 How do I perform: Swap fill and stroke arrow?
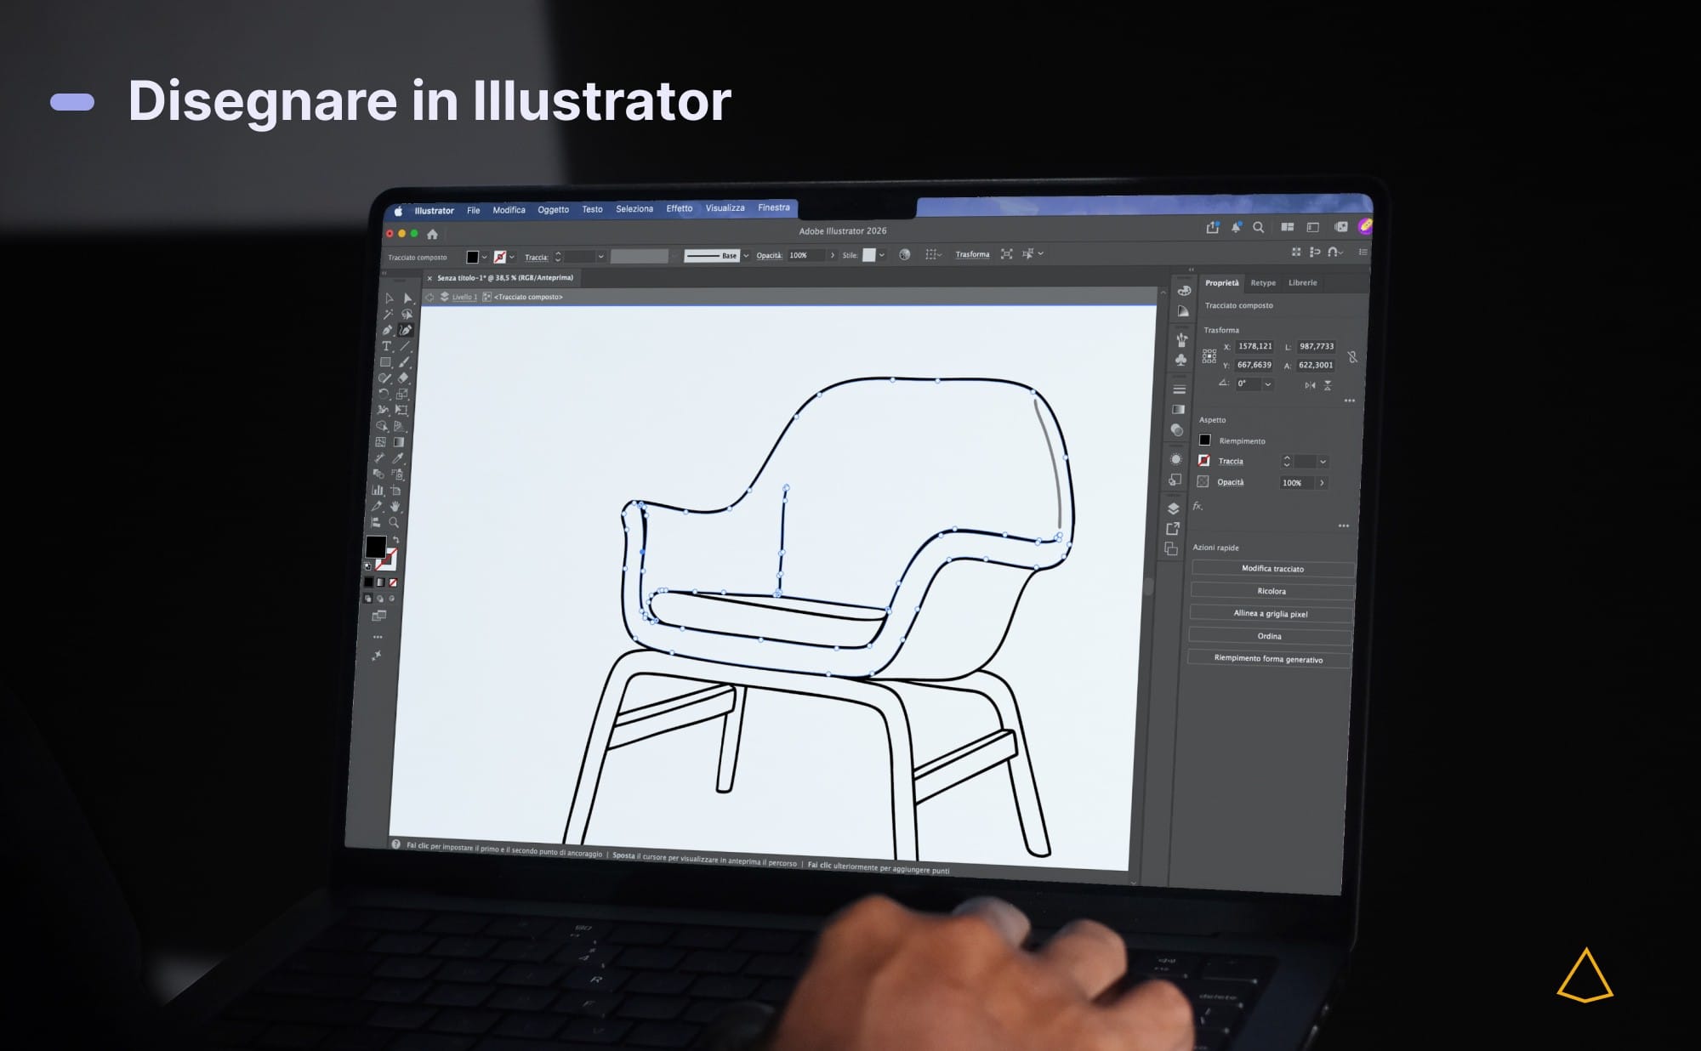[x=395, y=539]
